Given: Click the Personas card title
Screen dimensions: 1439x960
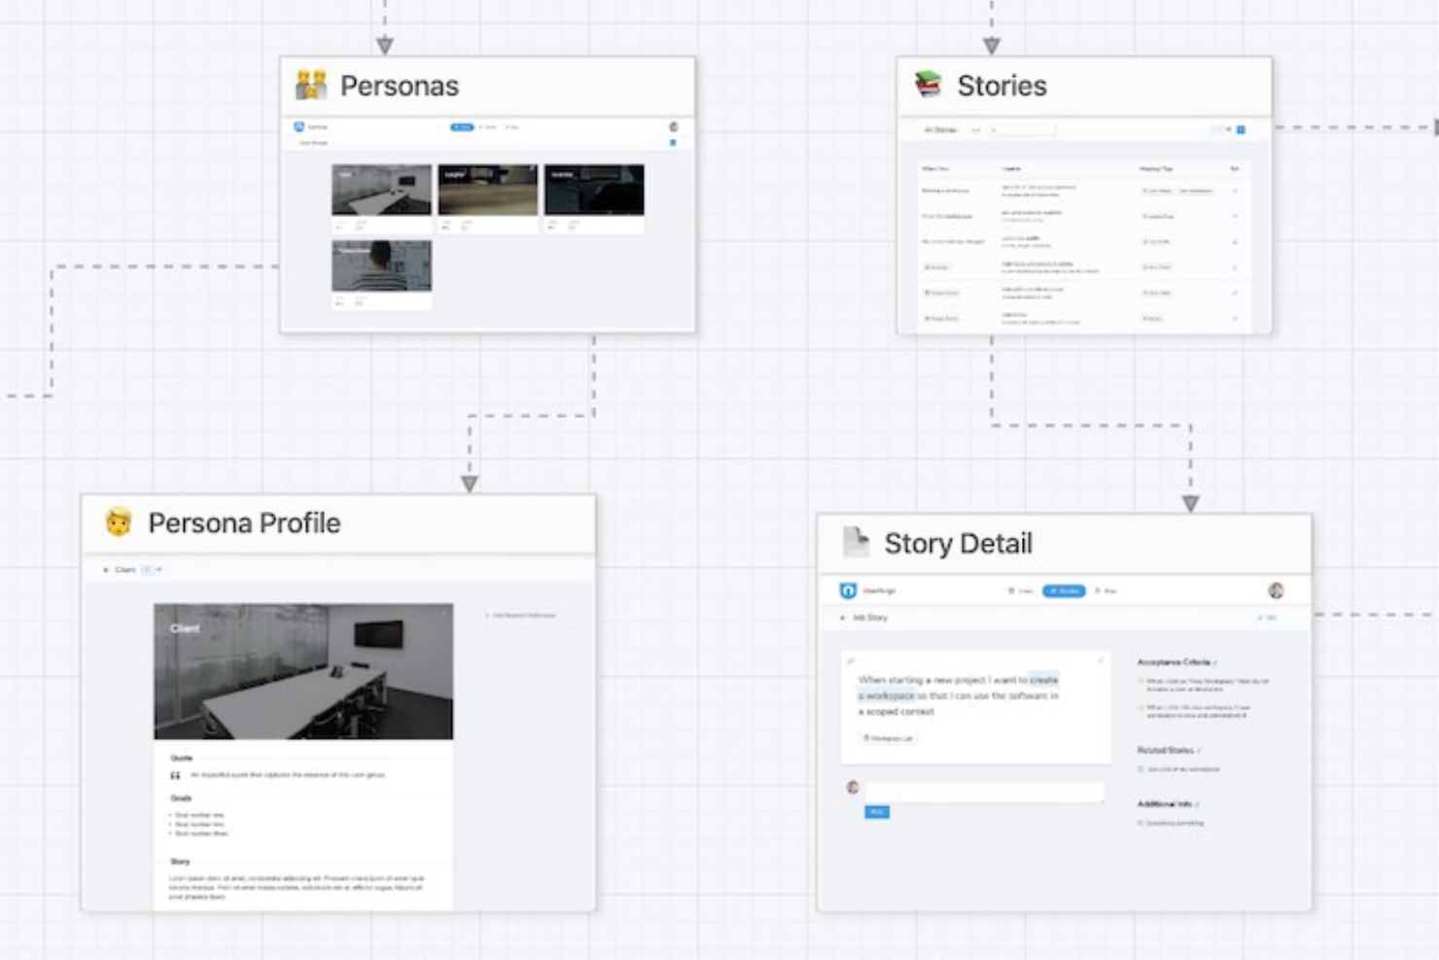Looking at the screenshot, I should tap(399, 86).
